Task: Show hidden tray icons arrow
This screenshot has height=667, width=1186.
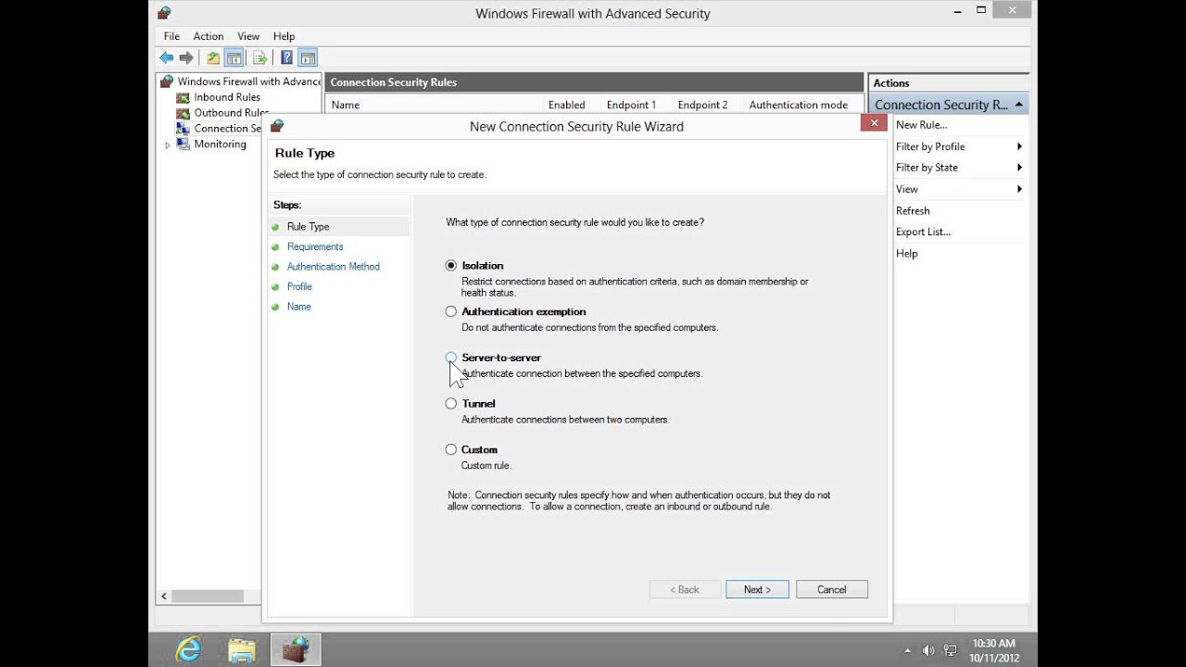Action: 908,650
